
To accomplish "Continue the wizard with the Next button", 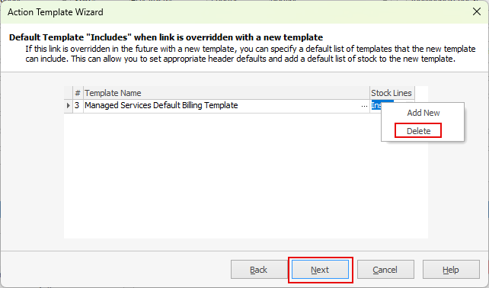I will click(x=320, y=270).
